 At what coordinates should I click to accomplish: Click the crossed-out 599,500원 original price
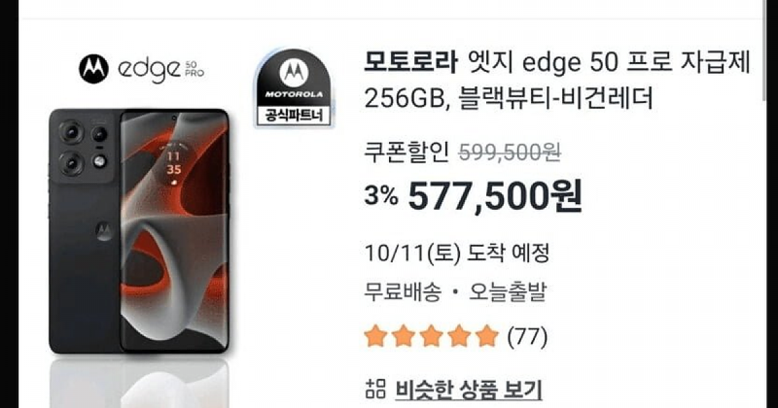click(x=509, y=153)
